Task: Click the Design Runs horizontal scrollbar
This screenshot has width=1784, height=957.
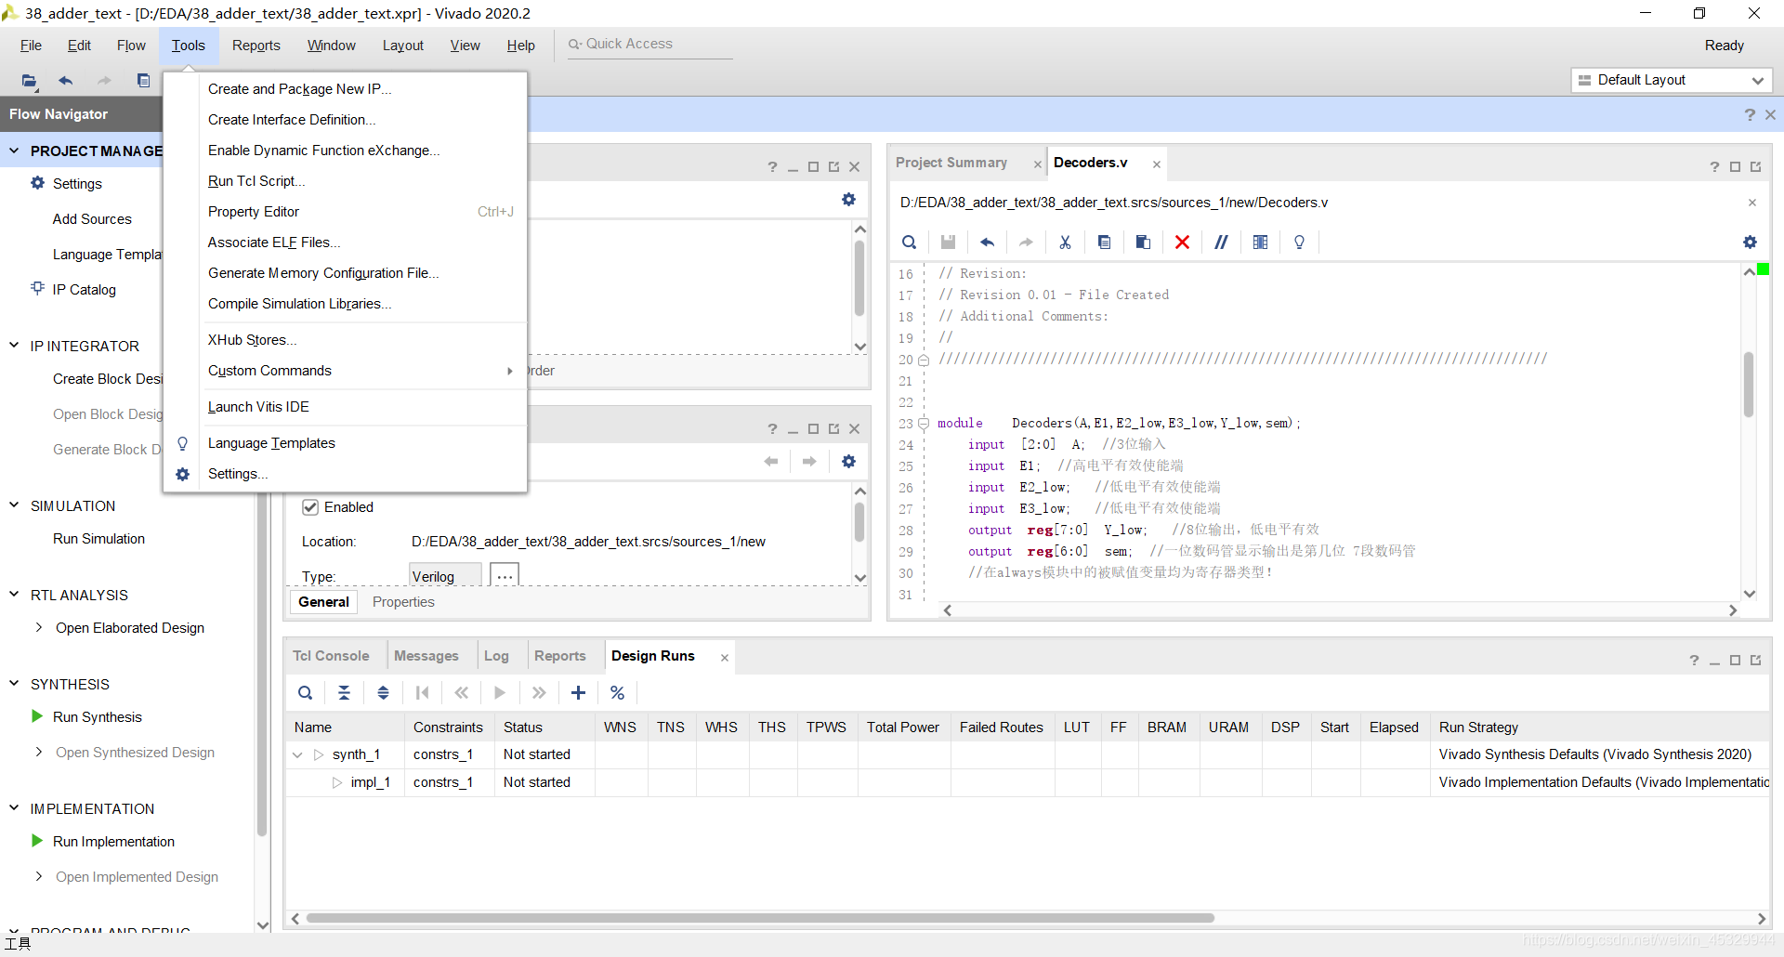Action: coord(759,918)
